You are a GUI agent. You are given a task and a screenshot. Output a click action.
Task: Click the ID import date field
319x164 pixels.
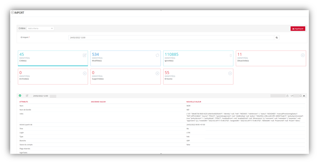pyautogui.click(x=171, y=37)
